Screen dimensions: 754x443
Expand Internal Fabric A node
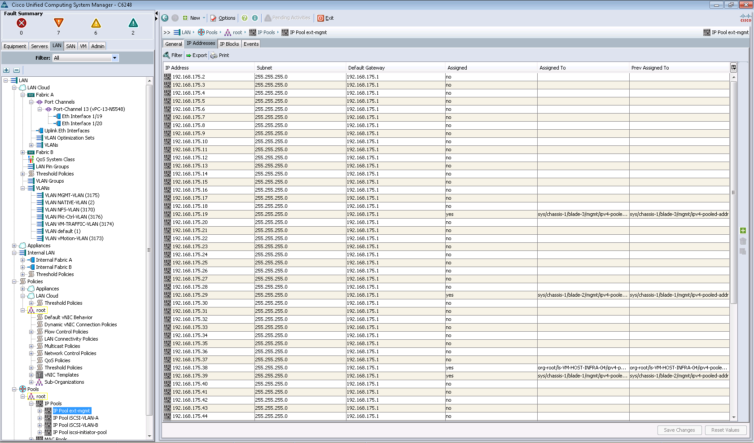tap(22, 260)
